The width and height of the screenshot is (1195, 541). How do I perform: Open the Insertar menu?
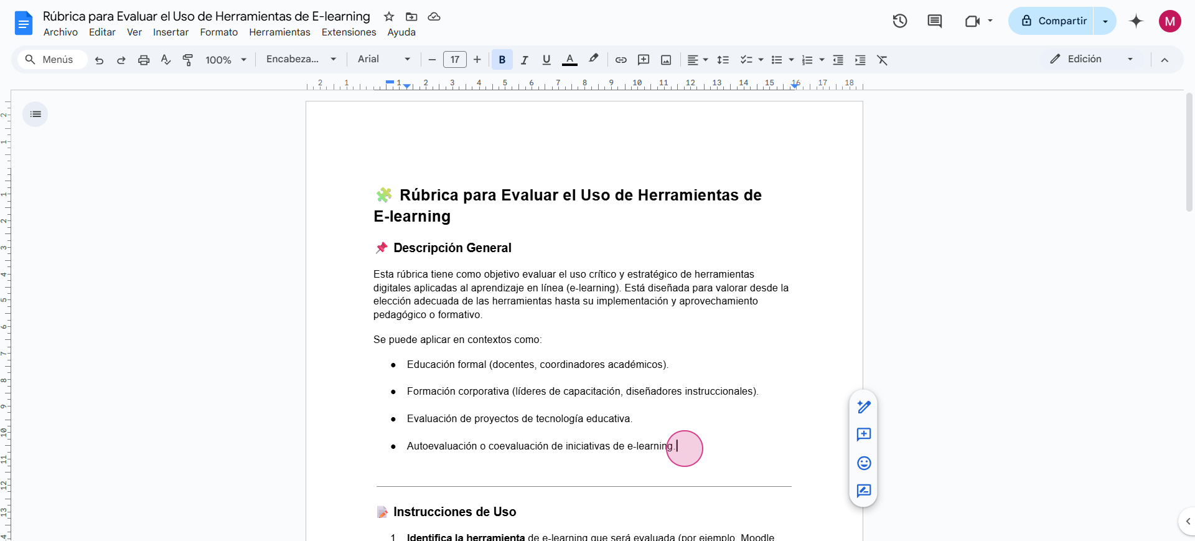171,32
